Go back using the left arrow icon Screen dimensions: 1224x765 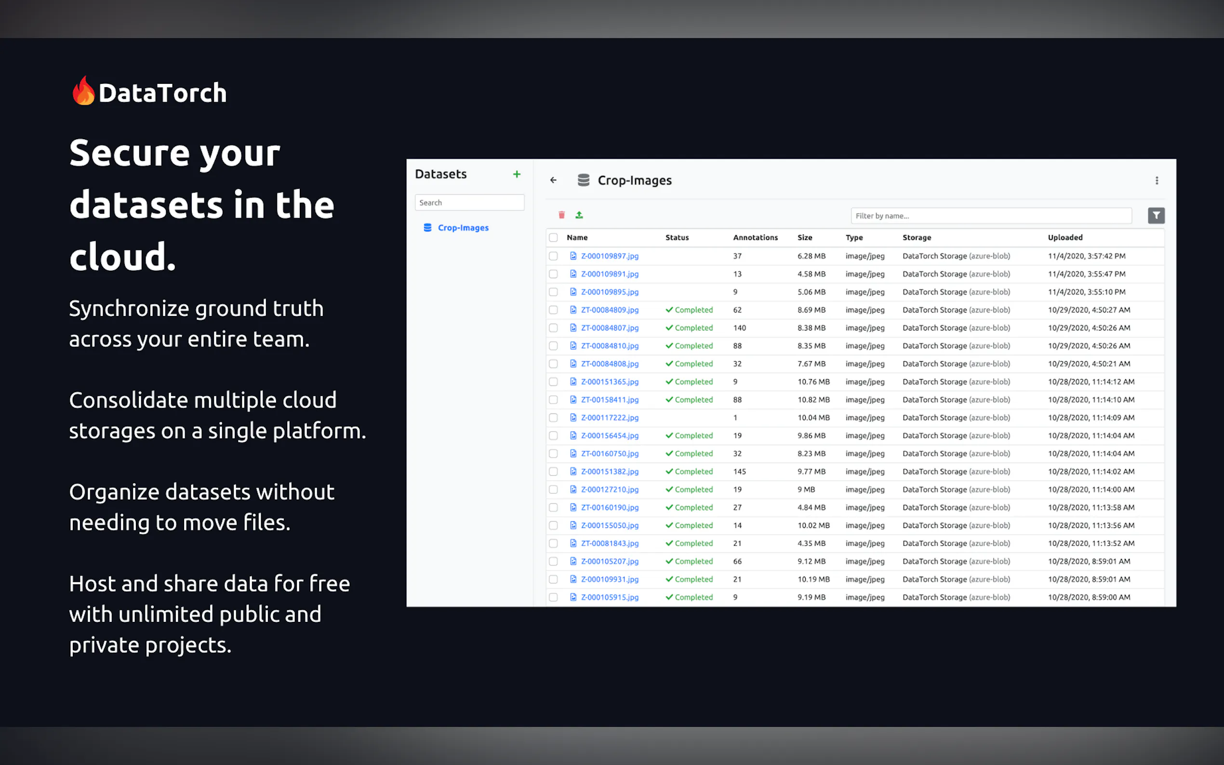[553, 180]
